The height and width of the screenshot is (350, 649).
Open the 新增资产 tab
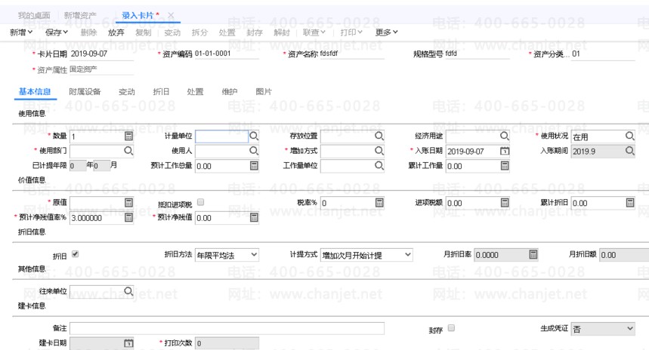80,15
